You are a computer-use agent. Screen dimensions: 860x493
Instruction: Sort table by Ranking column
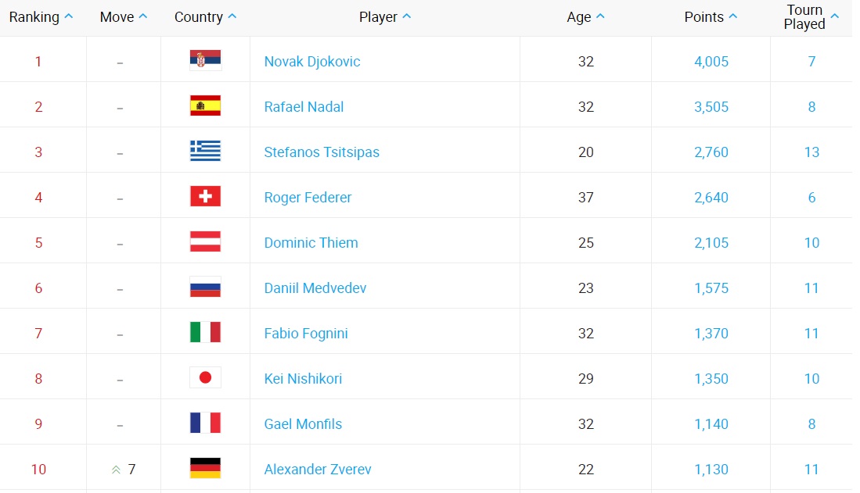pyautogui.click(x=41, y=17)
